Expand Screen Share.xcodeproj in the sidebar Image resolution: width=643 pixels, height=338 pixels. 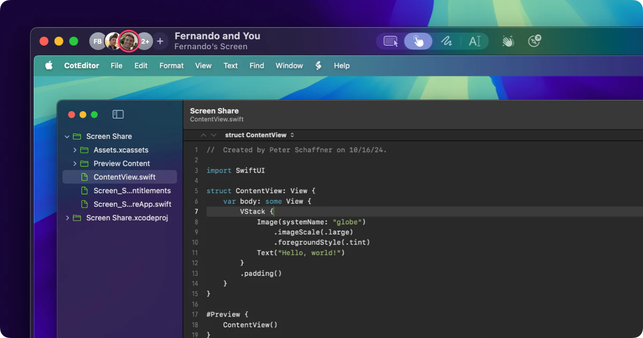(x=67, y=218)
